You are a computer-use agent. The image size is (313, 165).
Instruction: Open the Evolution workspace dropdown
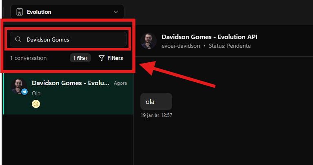(x=67, y=12)
